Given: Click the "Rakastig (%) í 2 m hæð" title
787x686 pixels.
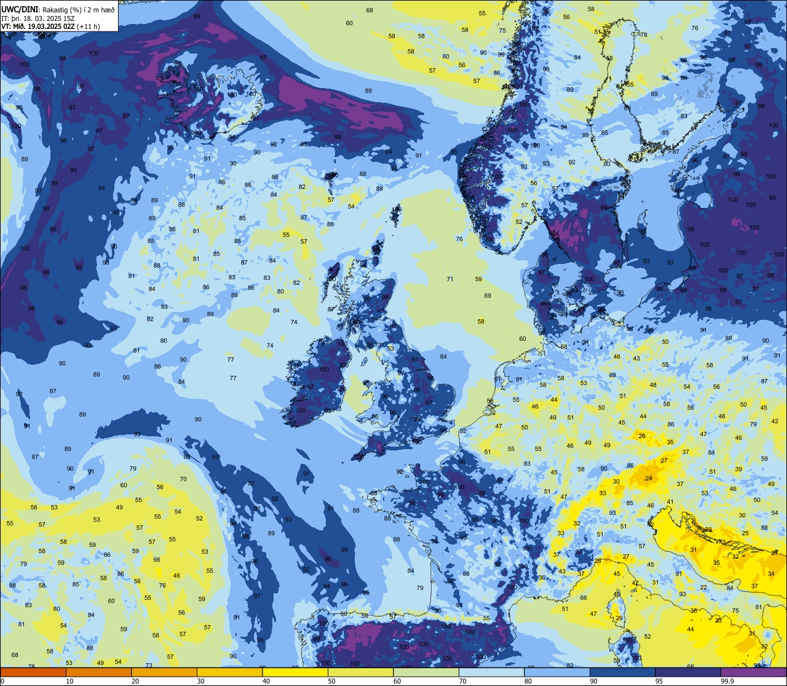Looking at the screenshot, I should (x=77, y=10).
